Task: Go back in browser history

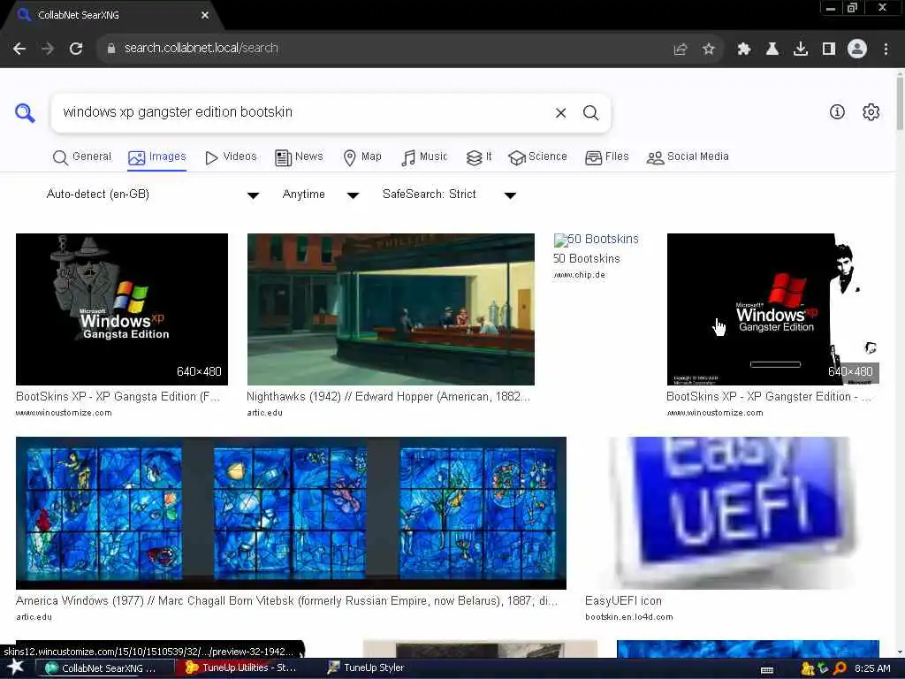Action: pos(19,49)
